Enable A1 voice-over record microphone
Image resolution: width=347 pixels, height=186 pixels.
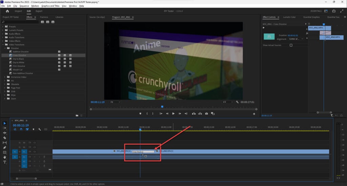[x=44, y=157]
